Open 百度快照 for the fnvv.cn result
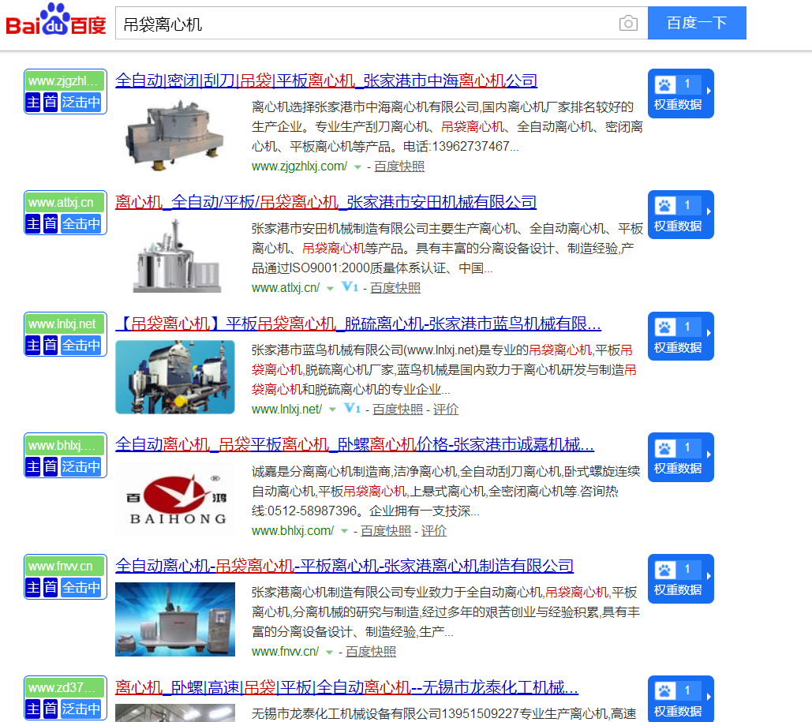 (x=371, y=652)
